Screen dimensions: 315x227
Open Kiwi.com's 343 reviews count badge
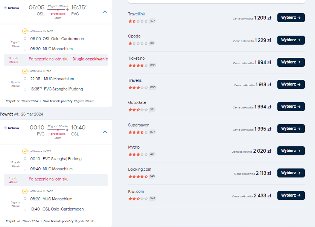pyautogui.click(x=152, y=198)
